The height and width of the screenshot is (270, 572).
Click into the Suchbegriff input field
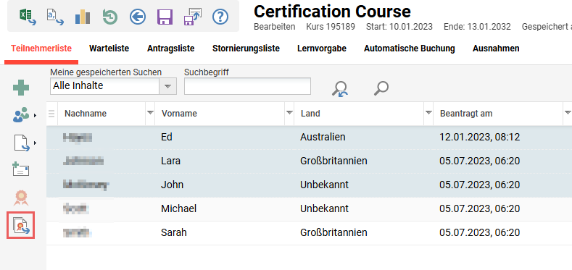(247, 86)
